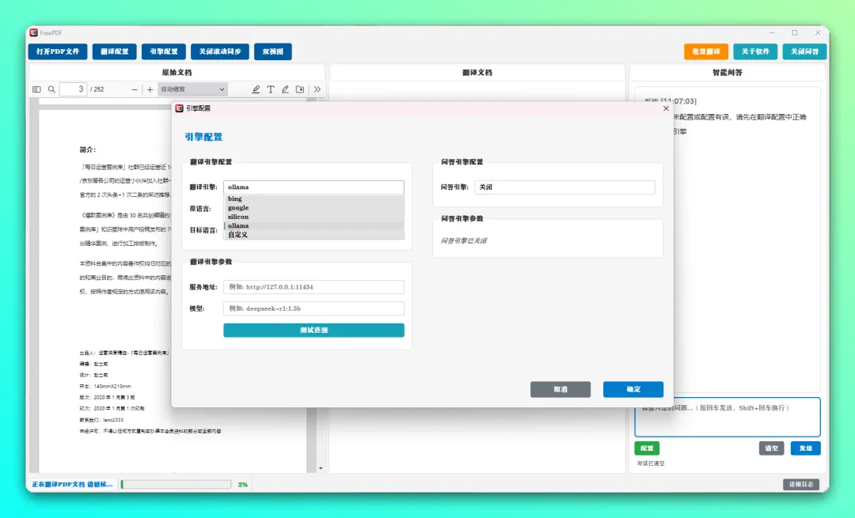Confirm the dialog with 确定
Viewport: 855px width, 518px height.
pyautogui.click(x=633, y=389)
